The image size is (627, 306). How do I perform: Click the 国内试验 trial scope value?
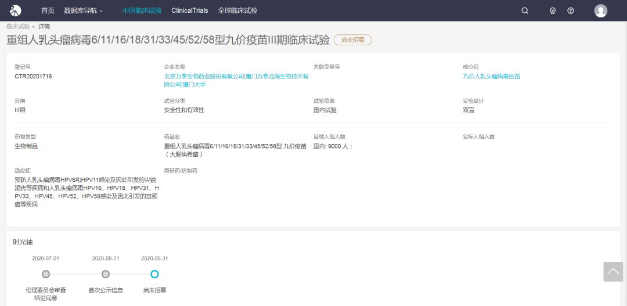[325, 110]
